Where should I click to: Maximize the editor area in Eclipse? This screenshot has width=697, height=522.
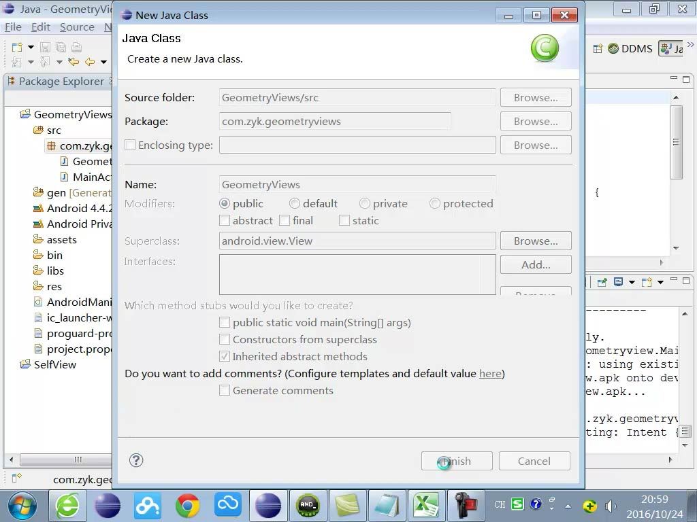[x=686, y=80]
